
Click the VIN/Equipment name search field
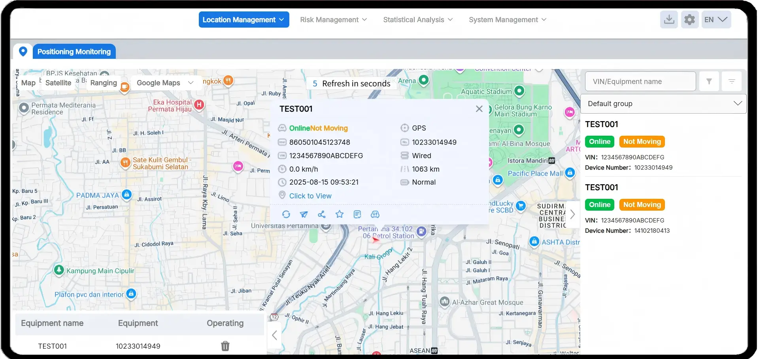coord(640,82)
